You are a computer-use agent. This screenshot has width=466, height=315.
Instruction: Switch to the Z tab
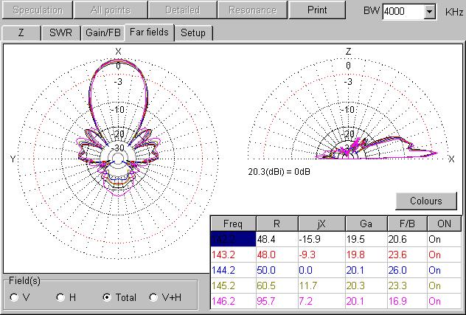point(21,33)
